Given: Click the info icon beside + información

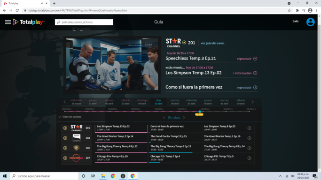Looking at the screenshot, I should (x=255, y=73).
